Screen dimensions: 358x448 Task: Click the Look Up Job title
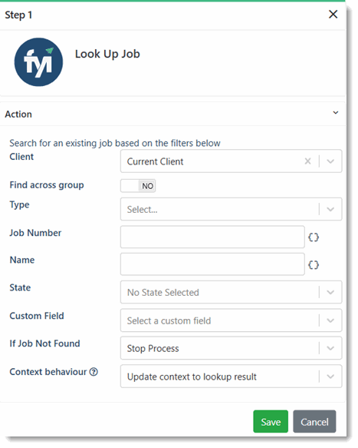click(107, 54)
